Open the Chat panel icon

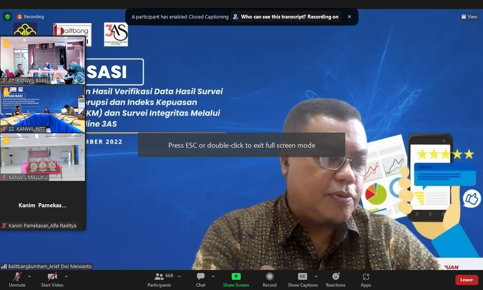pyautogui.click(x=201, y=277)
